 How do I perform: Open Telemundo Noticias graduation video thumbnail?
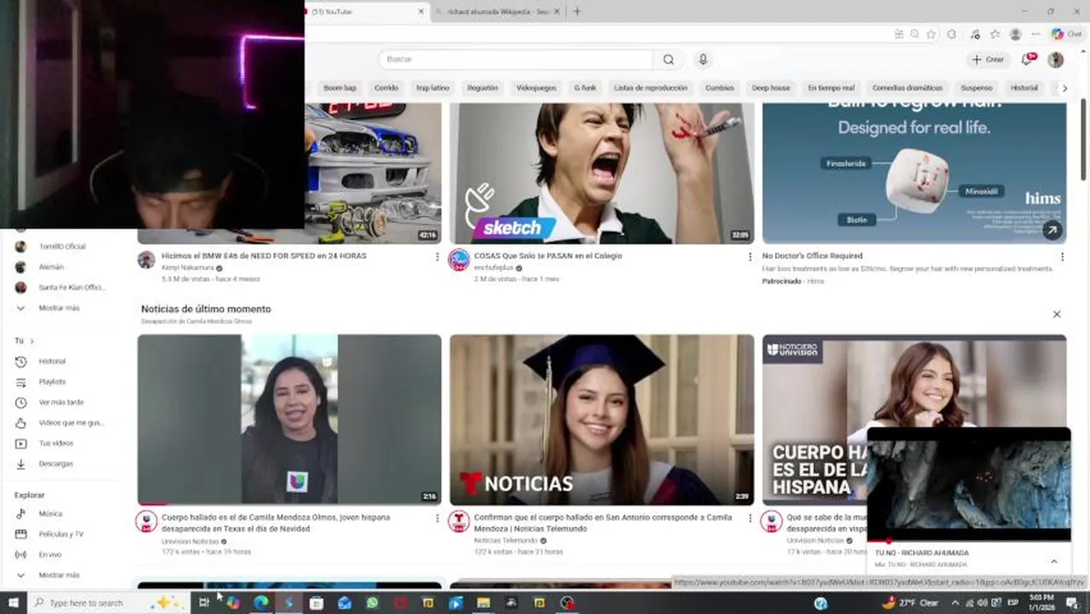click(601, 419)
